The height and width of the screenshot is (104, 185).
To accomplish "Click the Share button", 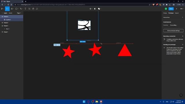I will pos(171,9).
